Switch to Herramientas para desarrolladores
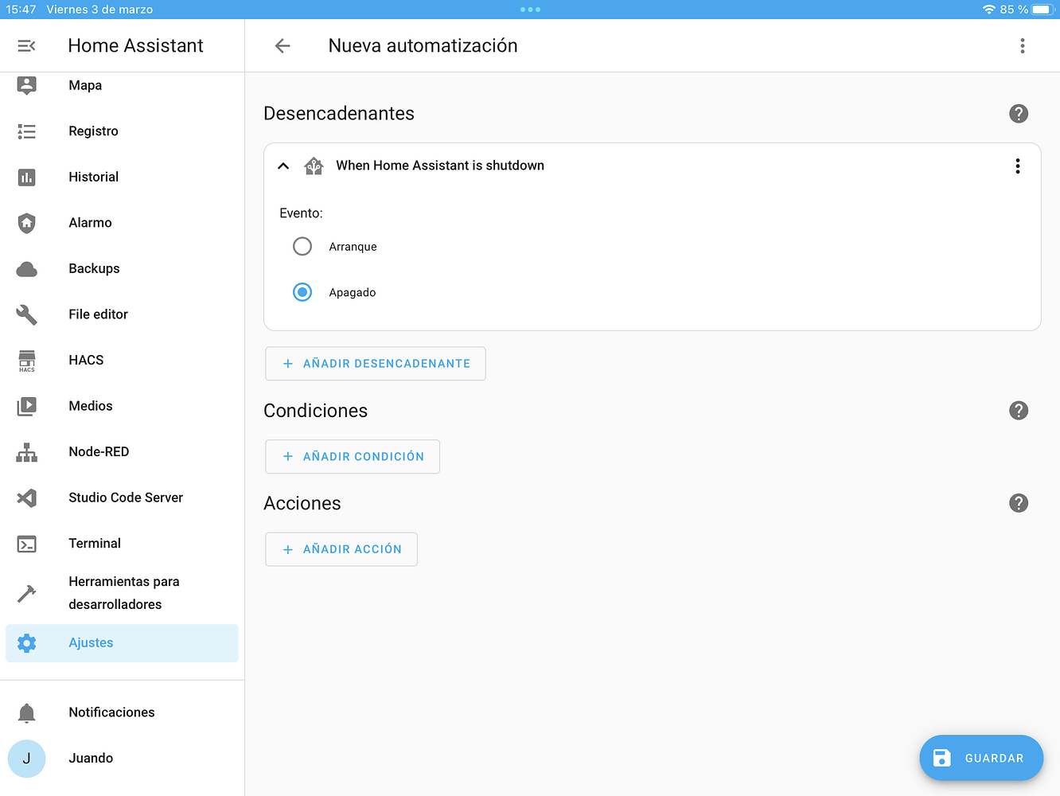The width and height of the screenshot is (1060, 796). pos(26,592)
